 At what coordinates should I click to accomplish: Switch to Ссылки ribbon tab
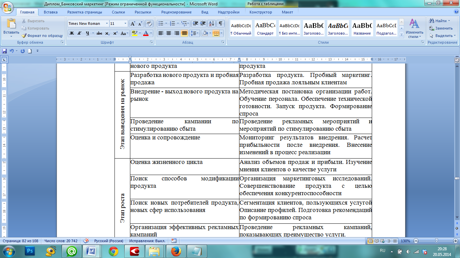(118, 12)
